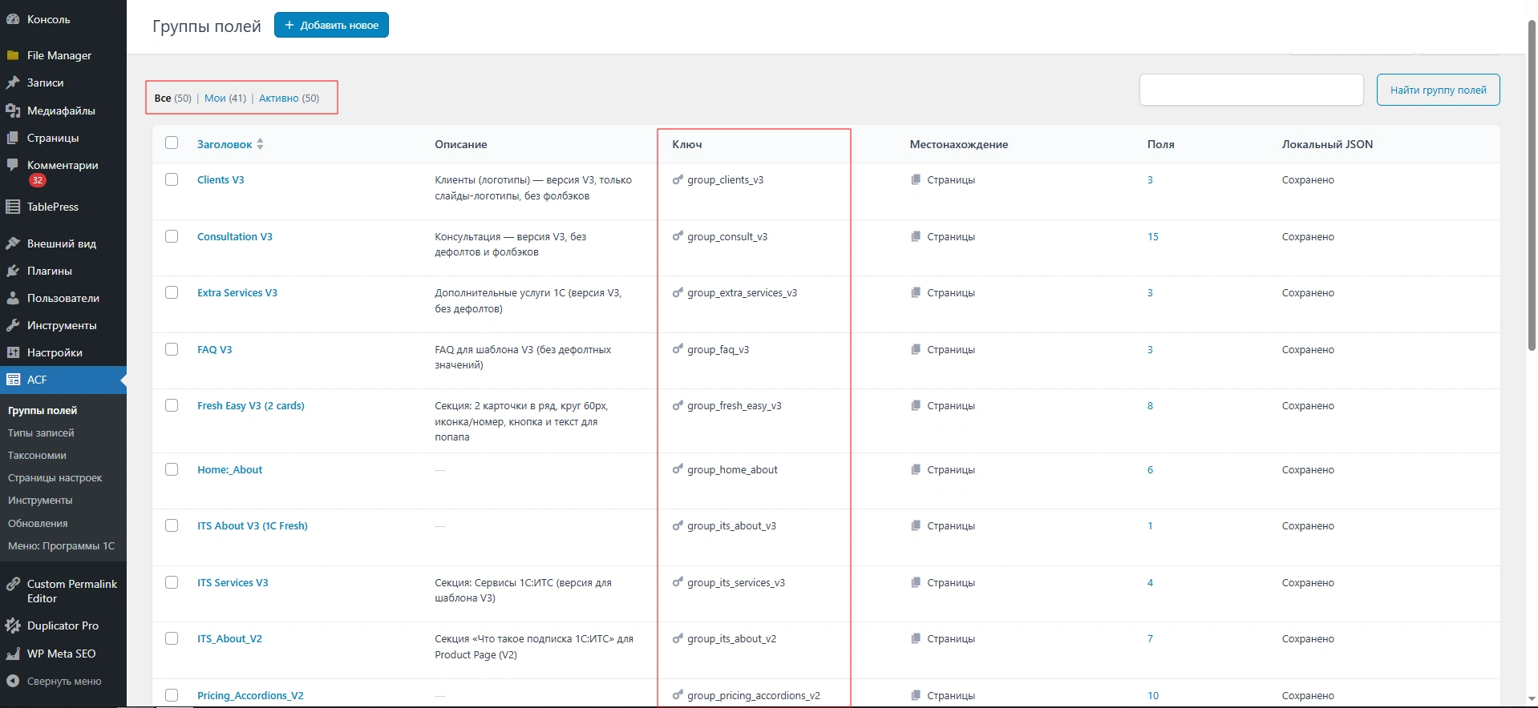Click the Плагины plug icon
1538x708 pixels.
13,271
